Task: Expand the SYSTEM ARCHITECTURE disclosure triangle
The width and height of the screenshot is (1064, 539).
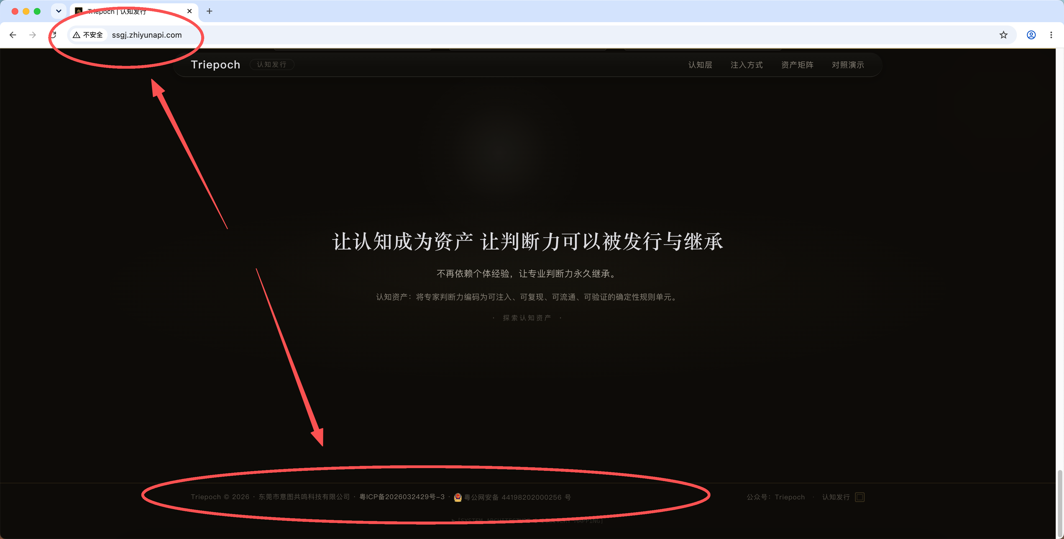Action: pos(454,520)
